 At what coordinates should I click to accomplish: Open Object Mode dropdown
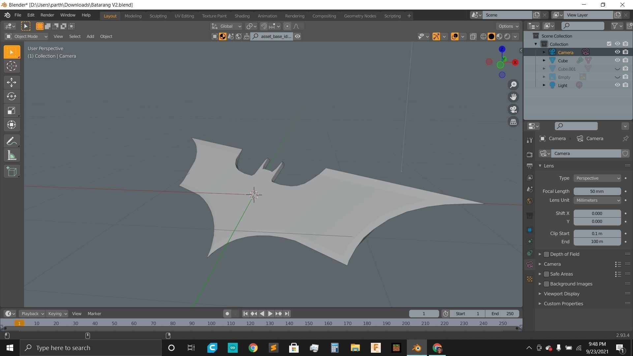[26, 36]
